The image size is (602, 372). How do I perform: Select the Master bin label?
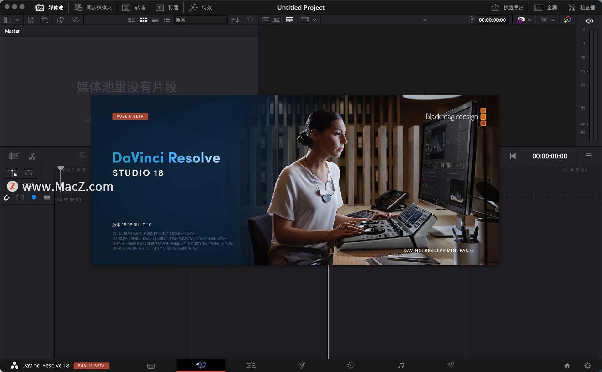click(x=12, y=31)
